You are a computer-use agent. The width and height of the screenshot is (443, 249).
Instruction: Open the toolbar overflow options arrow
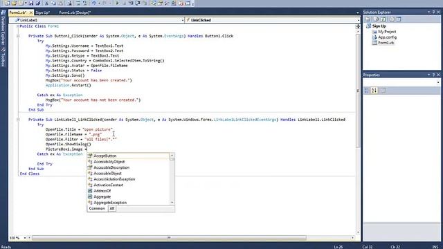point(193,4)
